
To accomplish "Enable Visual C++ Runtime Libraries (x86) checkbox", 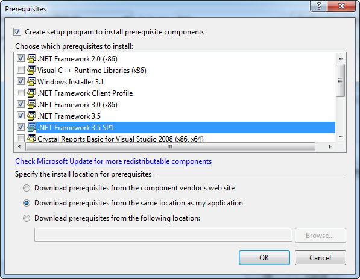I will click(x=21, y=69).
